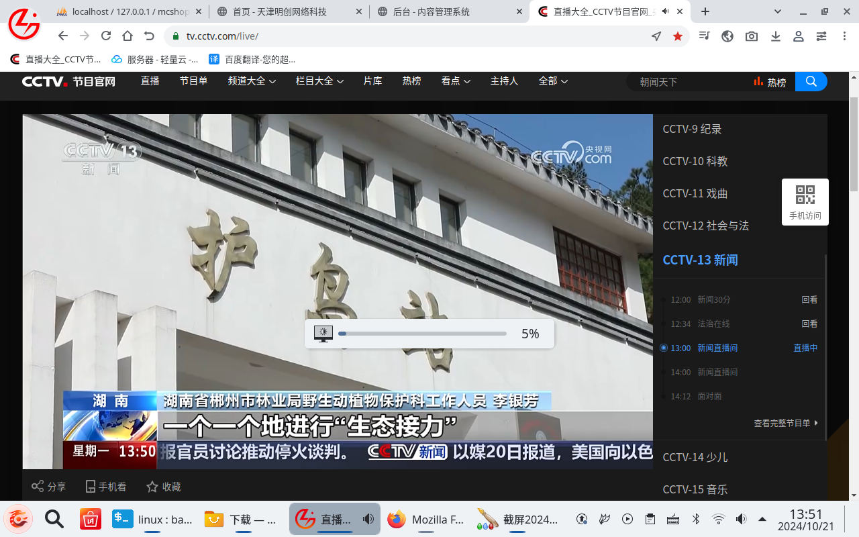This screenshot has height=537, width=859.
Task: Click the Bluetooth tray icon
Action: pyautogui.click(x=696, y=519)
